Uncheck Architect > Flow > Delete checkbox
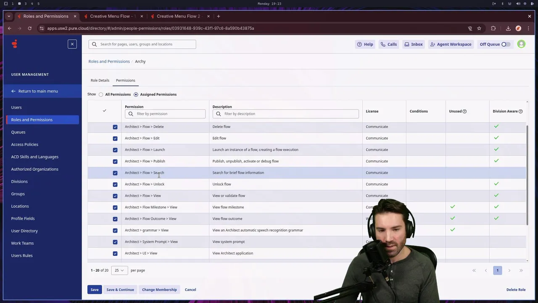538x303 pixels. tap(115, 127)
